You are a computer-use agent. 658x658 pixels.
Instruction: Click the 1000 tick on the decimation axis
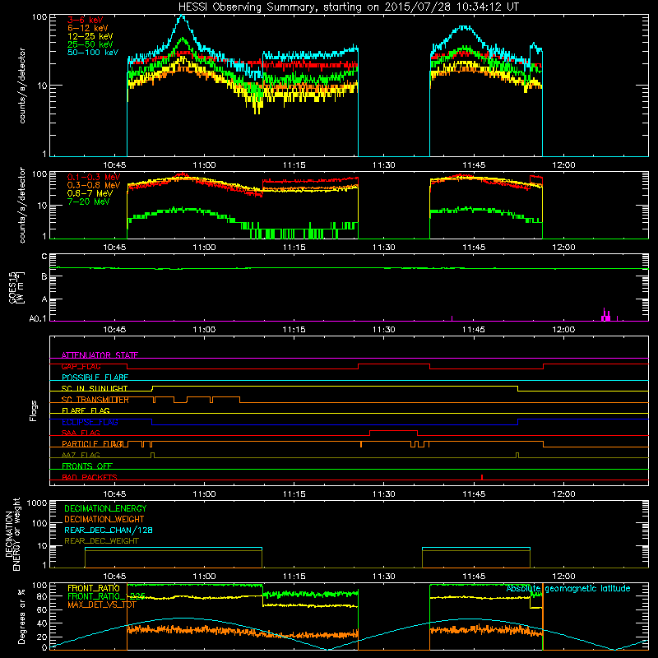pos(37,503)
